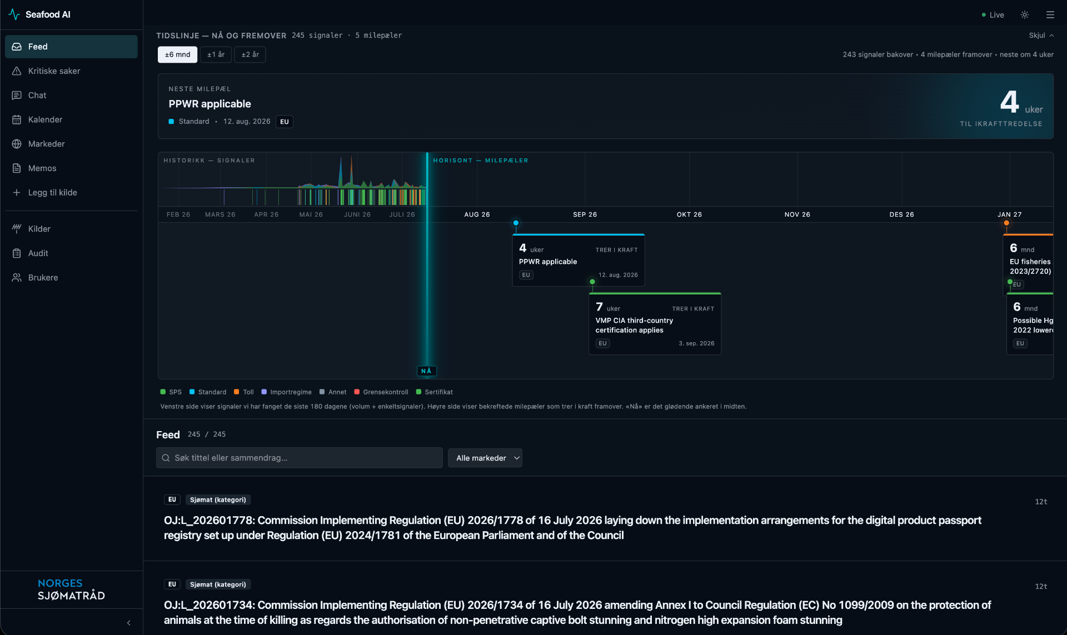Select the ±6 mnd range tab
This screenshot has width=1067, height=635.
pos(177,54)
